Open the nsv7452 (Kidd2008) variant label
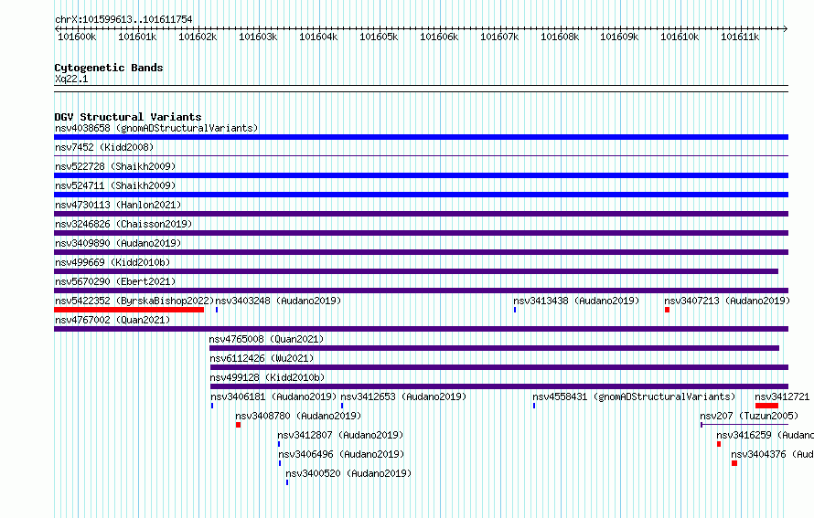 coord(104,147)
